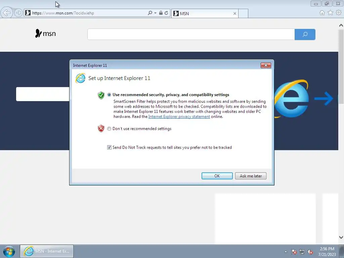Open Internet Explorer privacy statement link

pyautogui.click(x=179, y=117)
